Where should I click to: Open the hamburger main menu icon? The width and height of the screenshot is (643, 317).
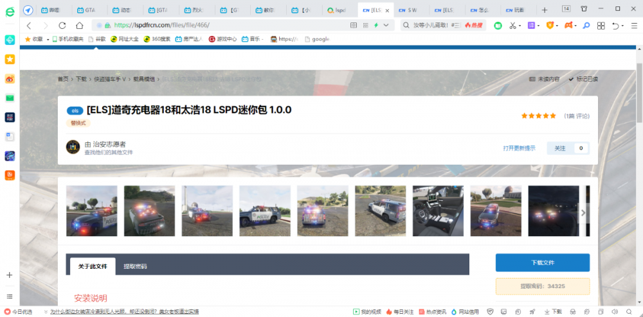click(x=634, y=26)
